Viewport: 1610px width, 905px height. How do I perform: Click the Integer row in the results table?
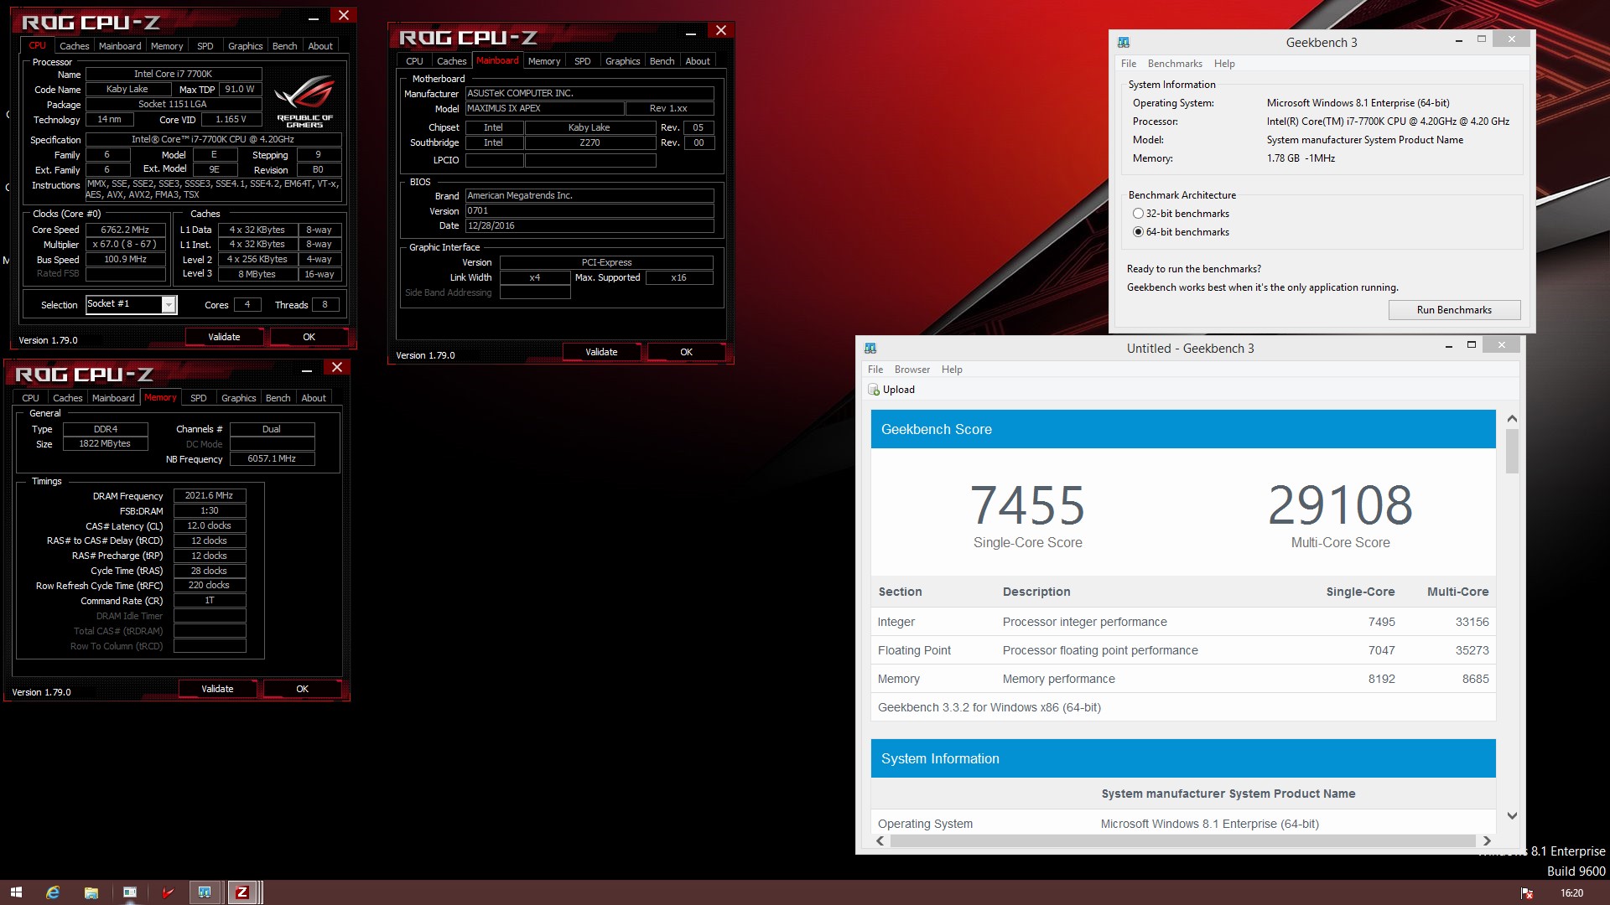point(1183,622)
